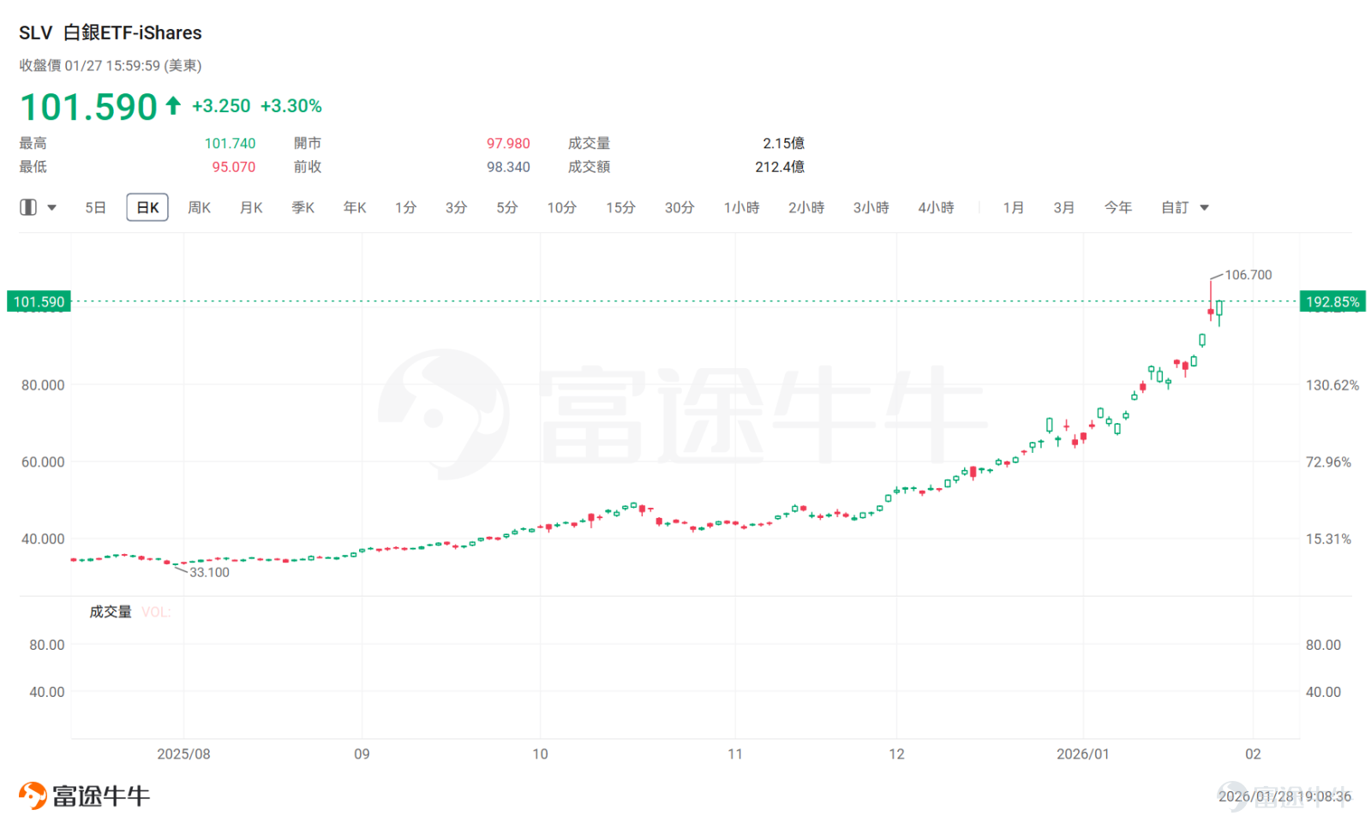Click the 富途牛牛 logo at bottom left
The width and height of the screenshot is (1371, 828).
pos(84,795)
